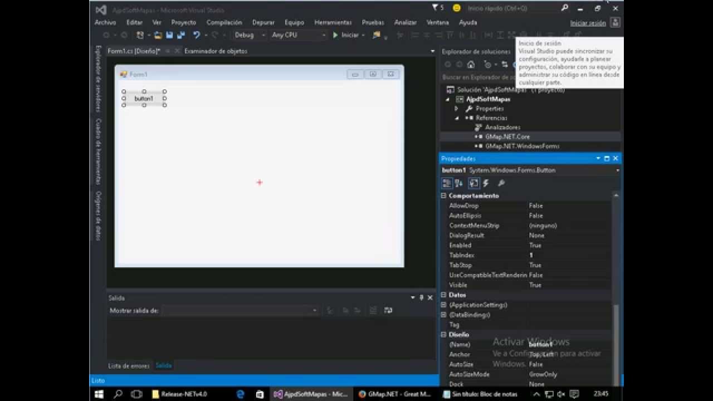Click Solution Explorer home icon
This screenshot has height=401, width=713.
point(471,65)
